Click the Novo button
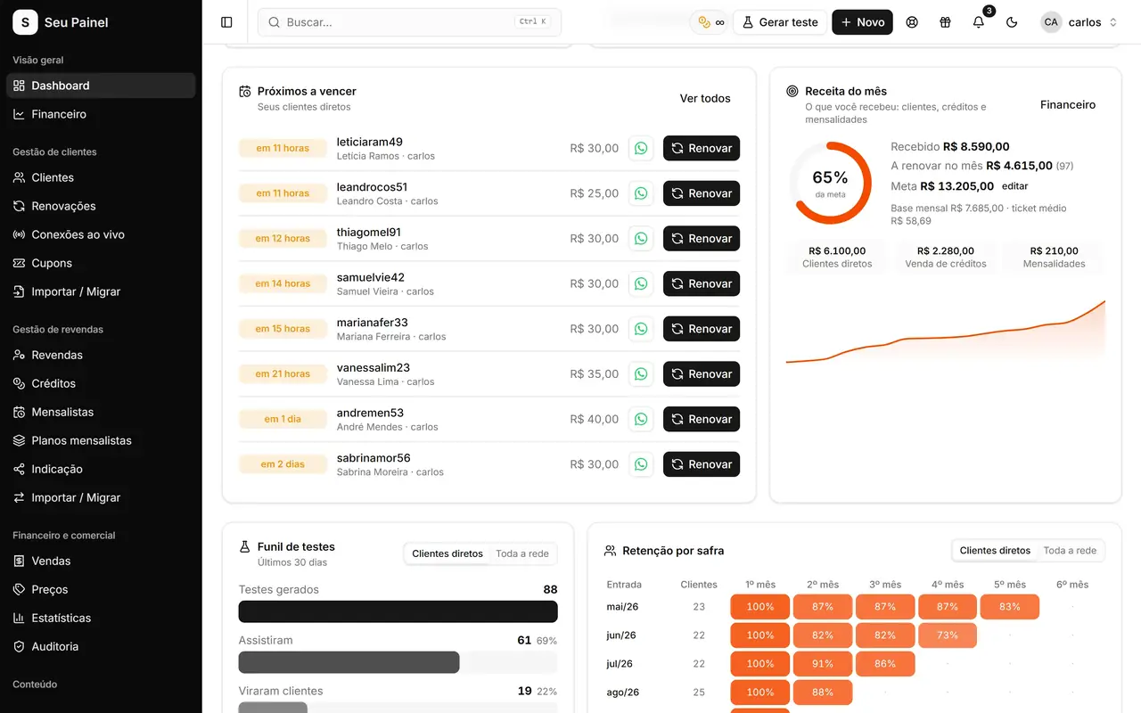Image resolution: width=1141 pixels, height=713 pixels. pyautogui.click(x=862, y=22)
